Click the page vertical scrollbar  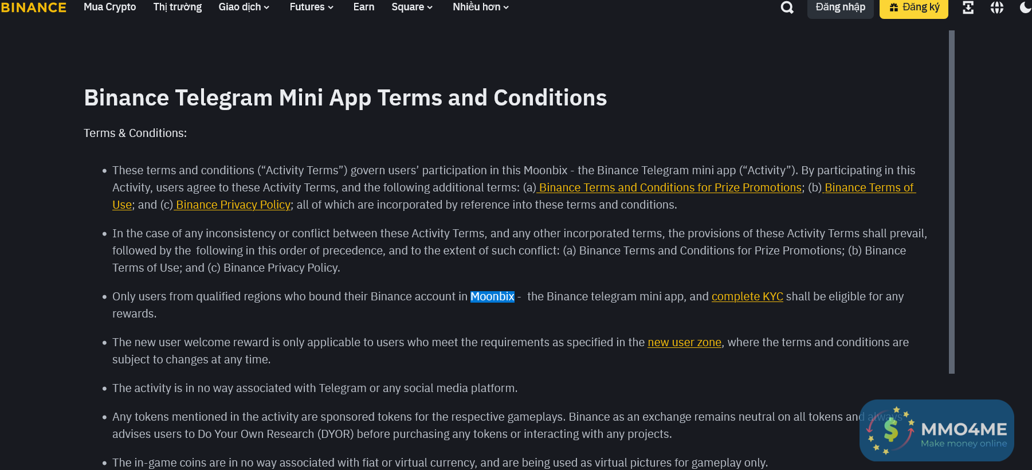coord(952,202)
